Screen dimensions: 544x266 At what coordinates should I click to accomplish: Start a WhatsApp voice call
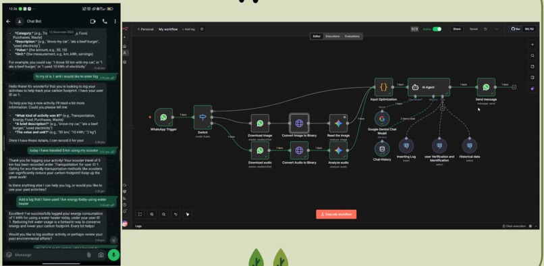pyautogui.click(x=105, y=21)
